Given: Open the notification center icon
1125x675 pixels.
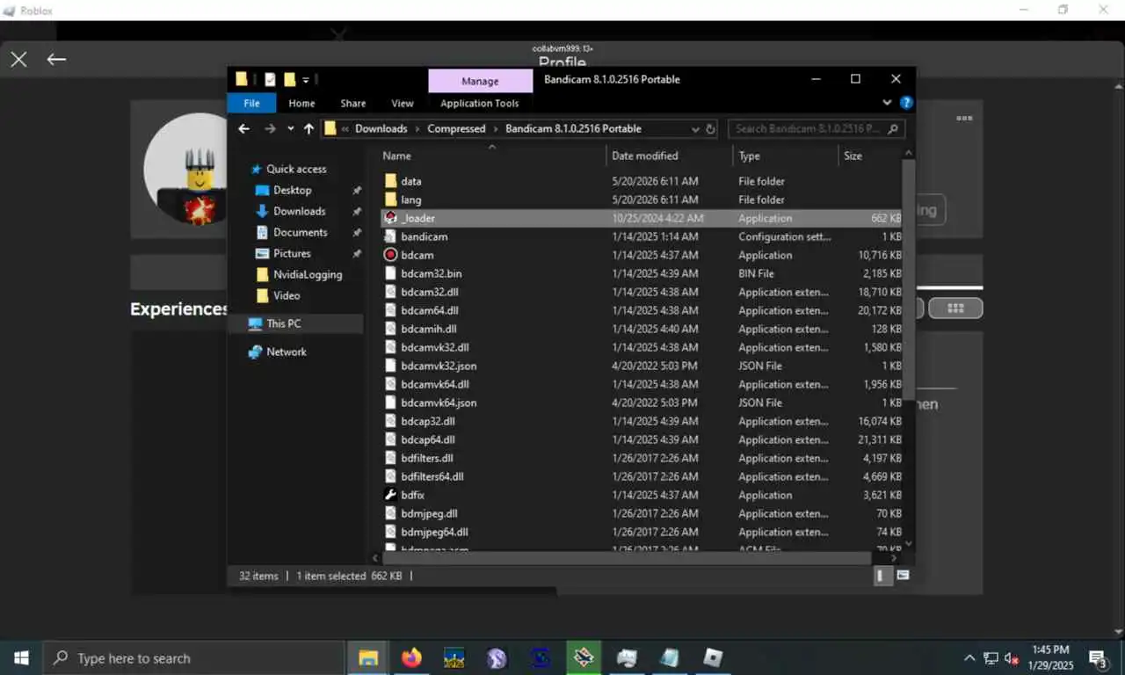Looking at the screenshot, I should point(1098,657).
